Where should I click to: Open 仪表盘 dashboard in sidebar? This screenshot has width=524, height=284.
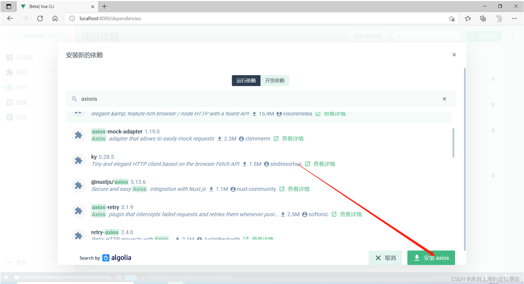tap(20, 57)
